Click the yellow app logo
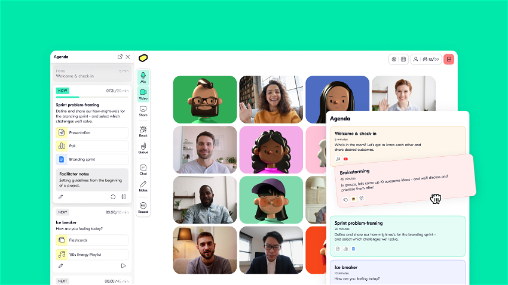 pos(143,58)
